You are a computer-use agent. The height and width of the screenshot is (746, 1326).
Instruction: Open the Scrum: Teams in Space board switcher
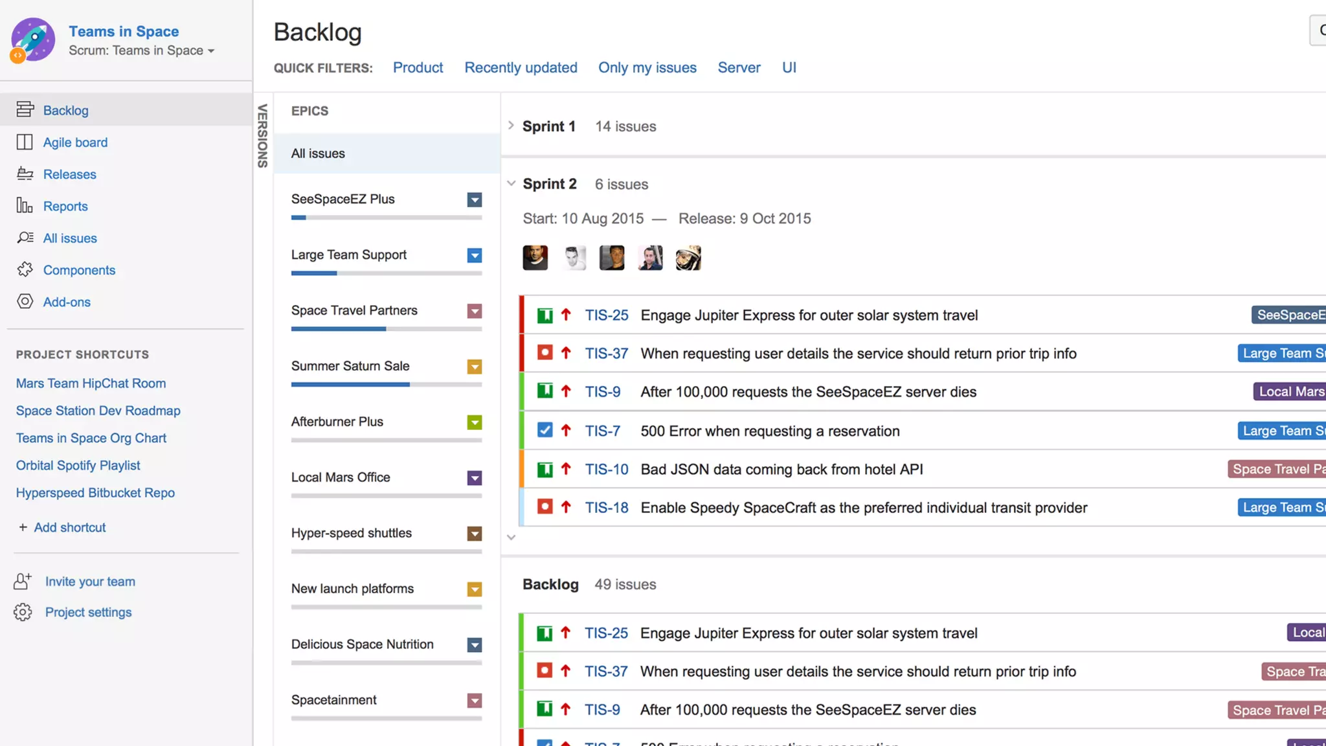[x=141, y=51]
